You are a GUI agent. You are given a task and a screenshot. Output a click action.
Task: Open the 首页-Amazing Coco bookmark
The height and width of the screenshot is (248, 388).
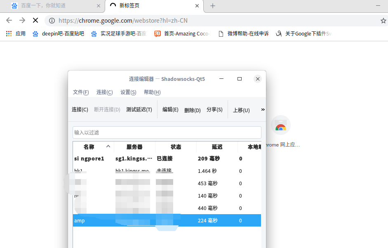(182, 34)
